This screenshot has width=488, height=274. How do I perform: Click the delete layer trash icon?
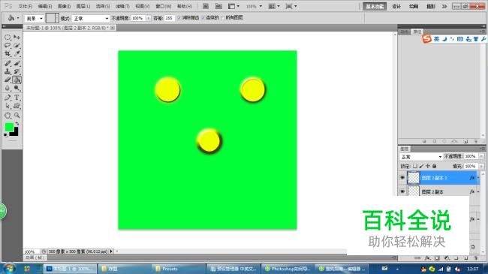475,258
